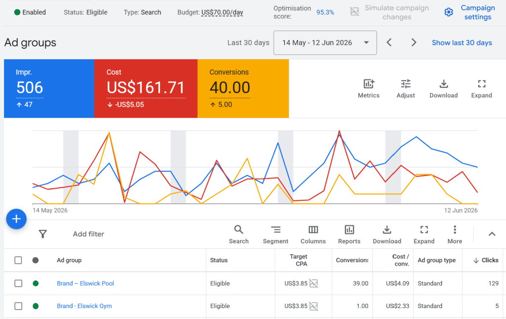Tick checkbox for Brand – Elswick Pool row
This screenshot has height=319, width=506.
tap(18, 283)
